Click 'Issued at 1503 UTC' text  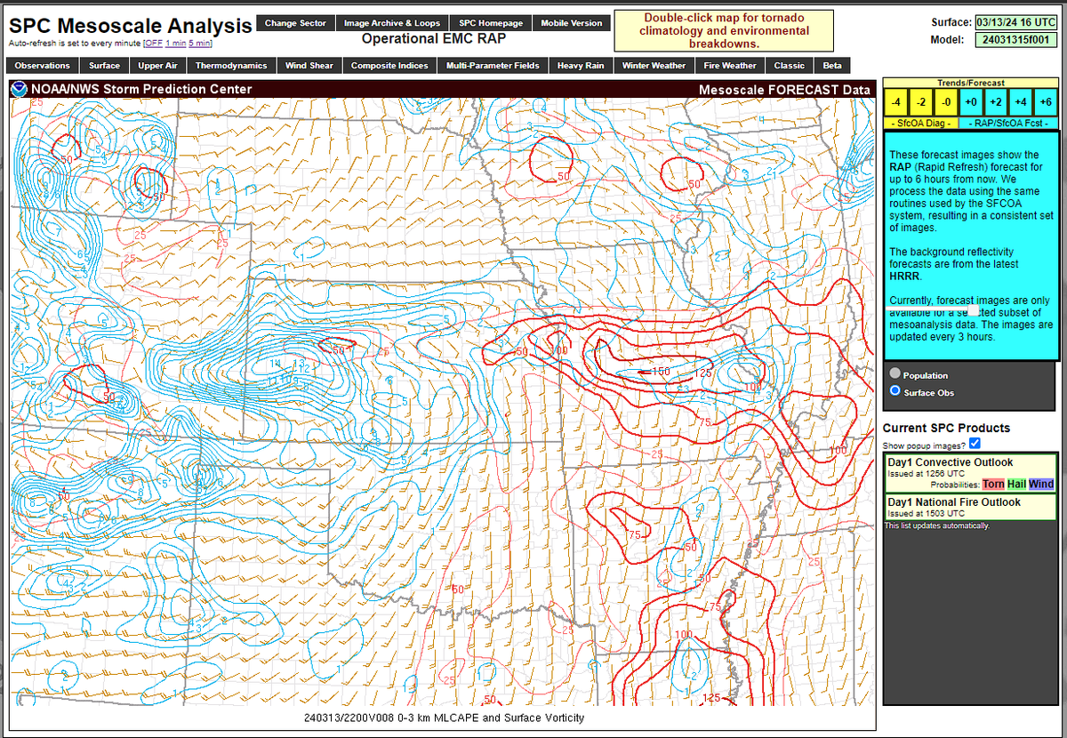pos(925,513)
